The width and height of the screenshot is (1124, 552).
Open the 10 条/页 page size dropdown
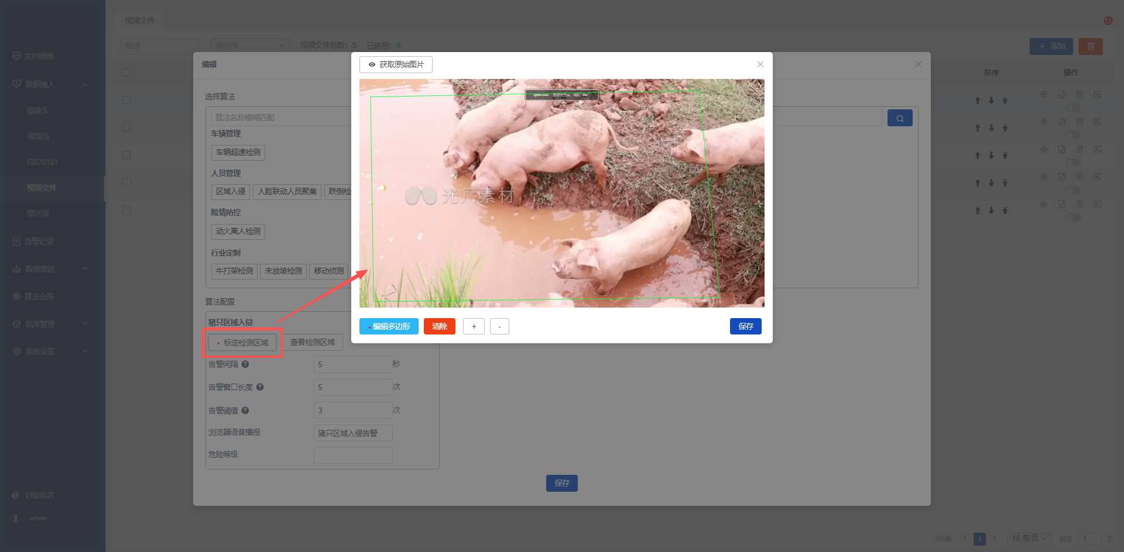[1029, 539]
